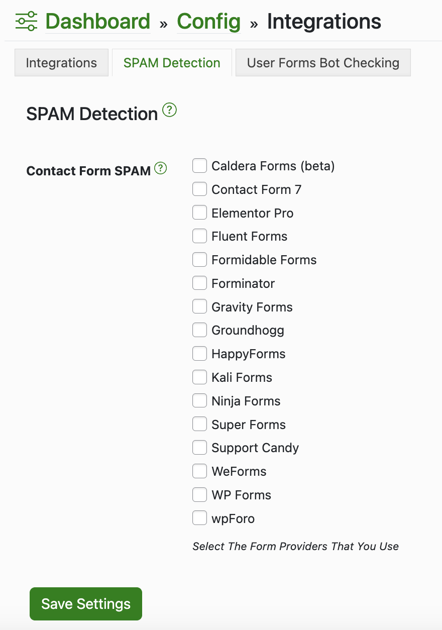The image size is (442, 630).
Task: Enable HappyForms spam detection
Action: coord(199,353)
